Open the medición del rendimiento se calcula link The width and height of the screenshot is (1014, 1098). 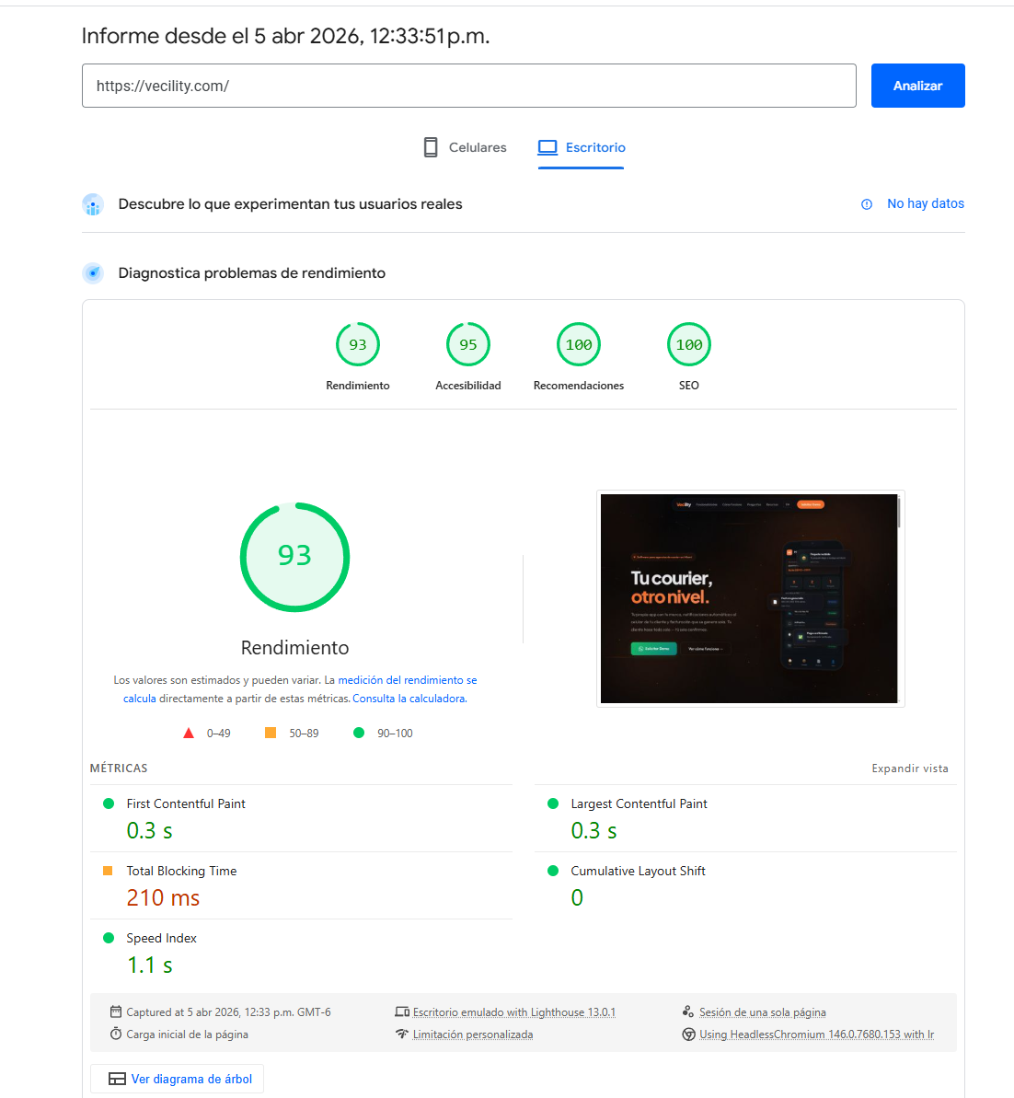click(x=408, y=680)
